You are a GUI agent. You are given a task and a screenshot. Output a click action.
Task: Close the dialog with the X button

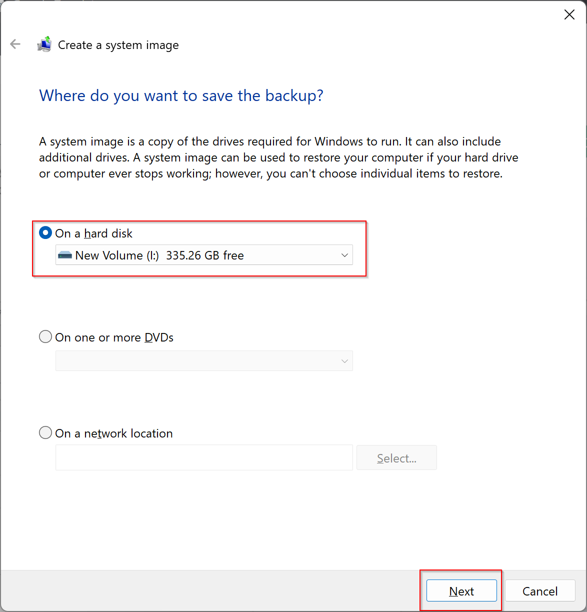[569, 15]
